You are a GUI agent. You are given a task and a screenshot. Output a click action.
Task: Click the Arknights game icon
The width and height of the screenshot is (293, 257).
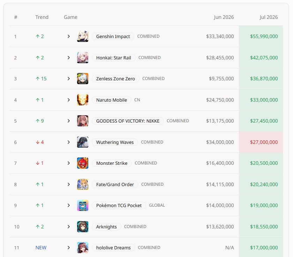[x=83, y=227]
